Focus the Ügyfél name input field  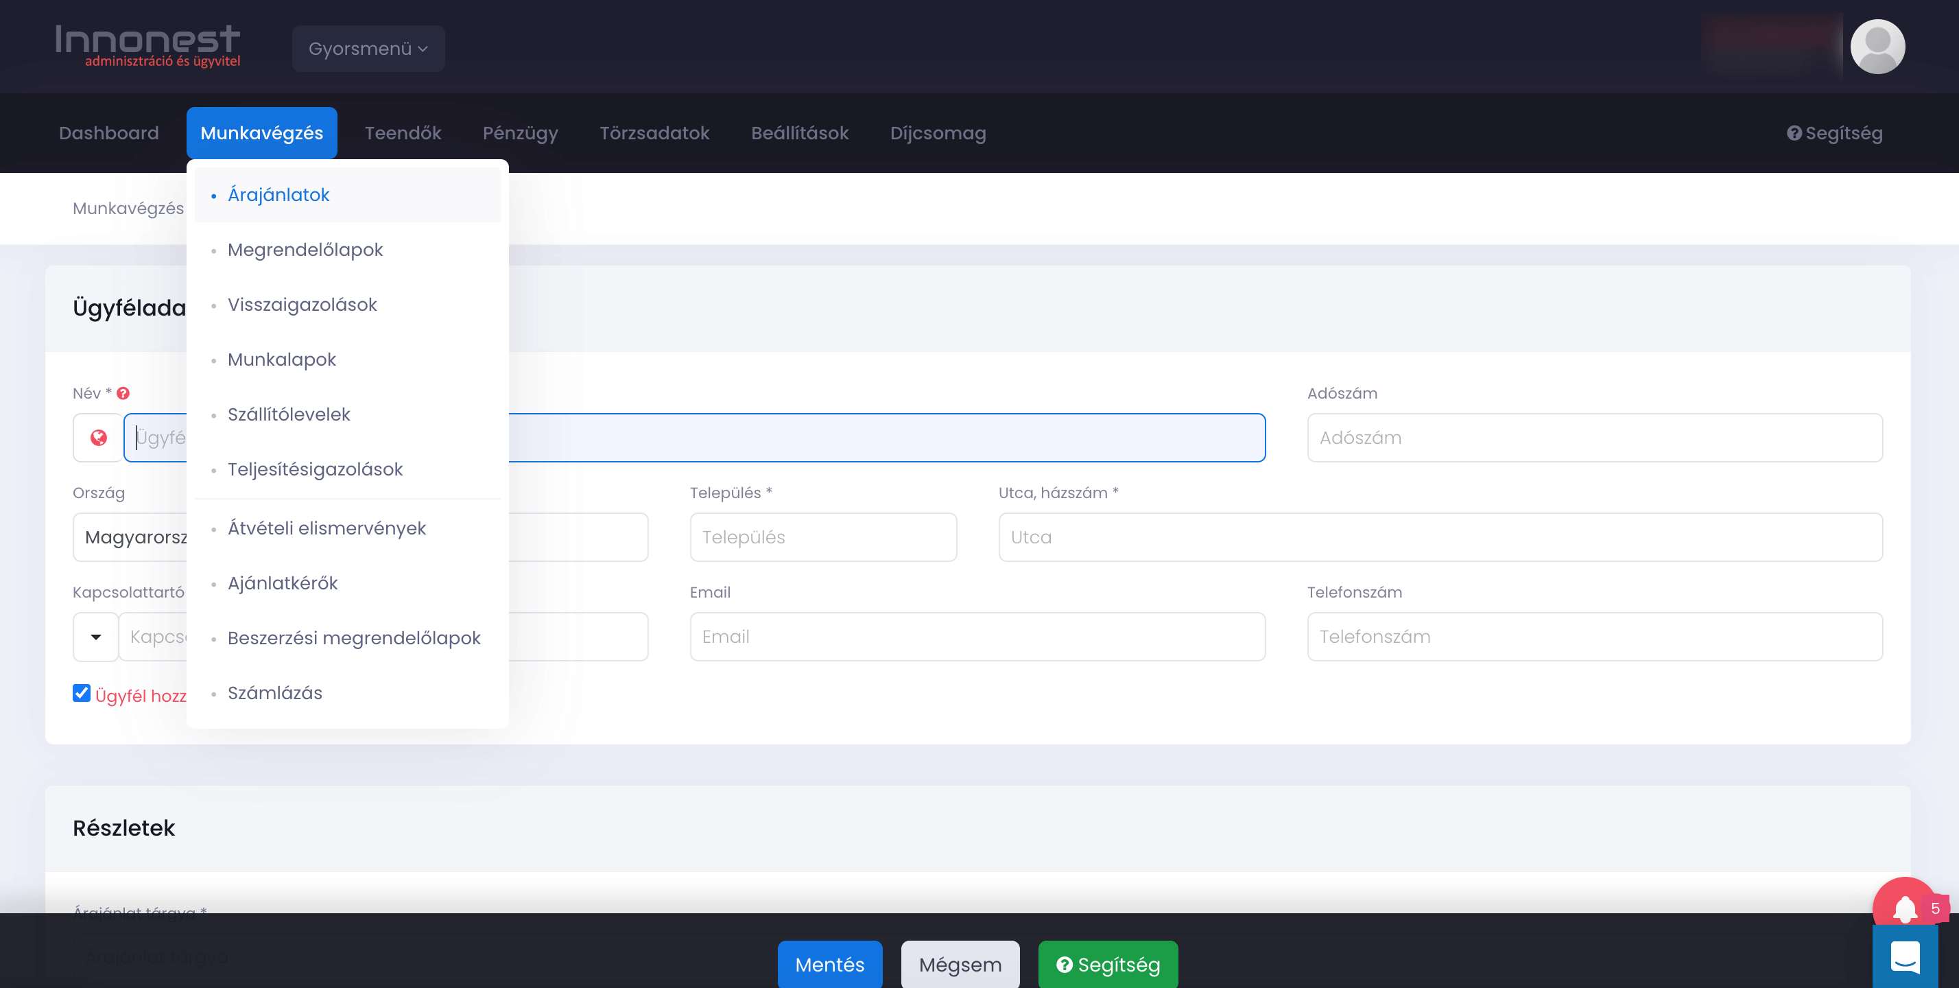[694, 437]
